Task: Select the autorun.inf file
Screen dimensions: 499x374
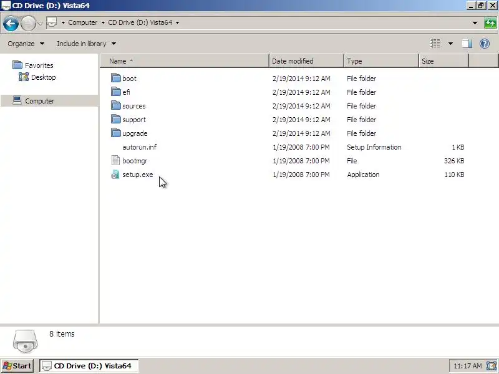Action: [139, 147]
